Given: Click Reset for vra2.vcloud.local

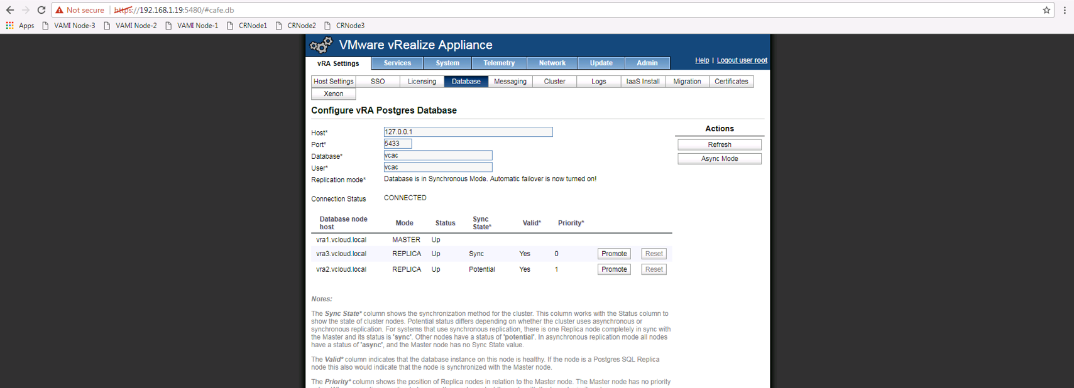Looking at the screenshot, I should [x=654, y=269].
